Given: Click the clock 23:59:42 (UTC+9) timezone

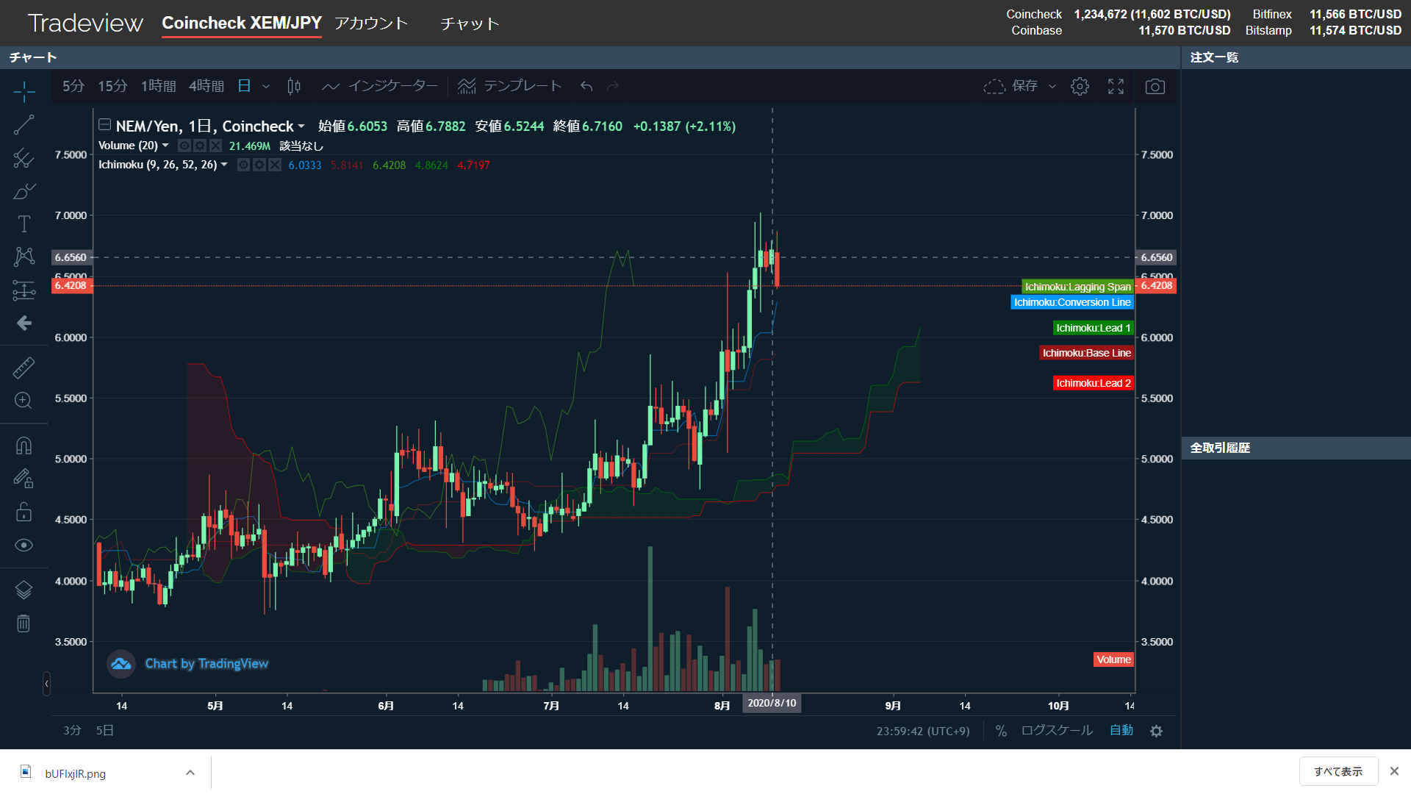Looking at the screenshot, I should coord(923,731).
